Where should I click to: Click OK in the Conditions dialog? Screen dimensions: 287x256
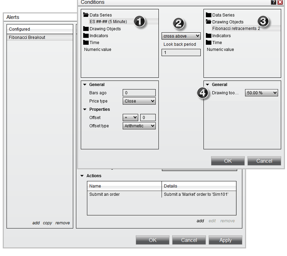pos(228,161)
